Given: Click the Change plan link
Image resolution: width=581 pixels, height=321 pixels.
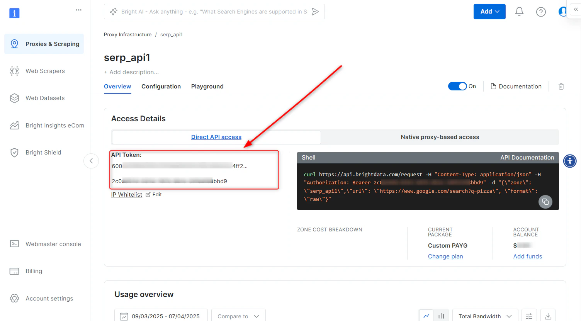Looking at the screenshot, I should tap(445, 256).
